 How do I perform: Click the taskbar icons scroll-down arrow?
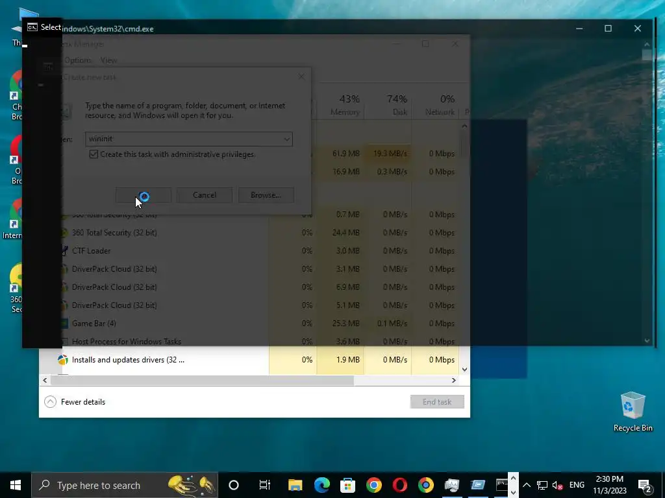click(513, 492)
